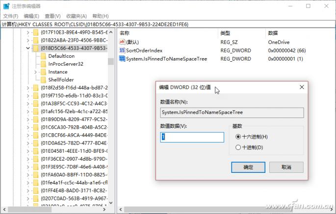The width and height of the screenshot is (336, 214).
Task: Click folder icon of {01afc156-f2eb-4c1c key
Action: (x=36, y=112)
